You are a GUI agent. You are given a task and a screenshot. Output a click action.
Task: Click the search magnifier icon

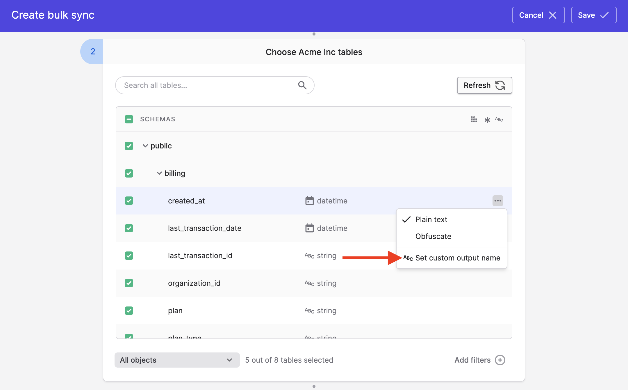302,85
